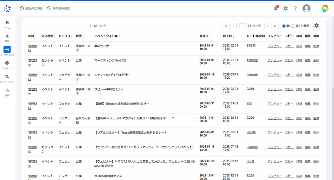Viewport: 334px width, 180px height.
Task: Open コンテンツ in the sidebar
Action: click(7, 65)
